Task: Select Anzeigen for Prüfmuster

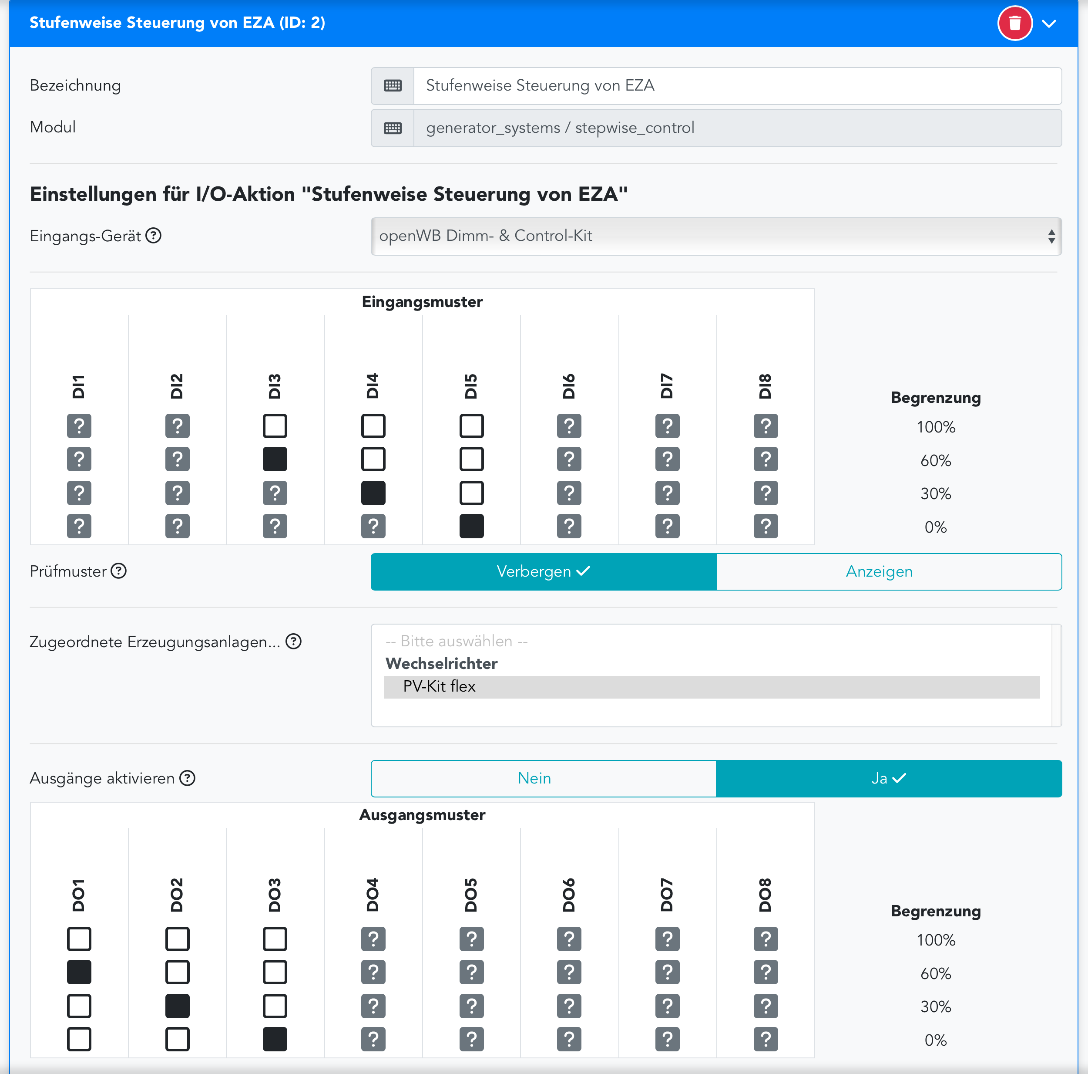Action: (x=889, y=571)
